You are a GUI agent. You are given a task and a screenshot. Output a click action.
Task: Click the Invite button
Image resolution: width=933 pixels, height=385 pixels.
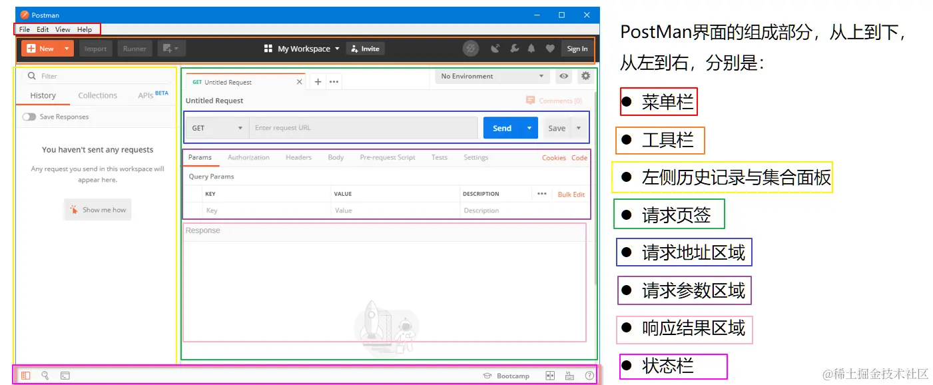(365, 49)
